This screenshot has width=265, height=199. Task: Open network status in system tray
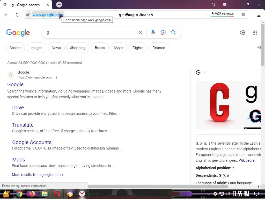pyautogui.click(x=222, y=194)
